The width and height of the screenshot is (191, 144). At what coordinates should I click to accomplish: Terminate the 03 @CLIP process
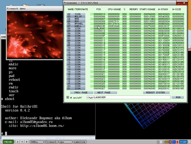[76, 16]
